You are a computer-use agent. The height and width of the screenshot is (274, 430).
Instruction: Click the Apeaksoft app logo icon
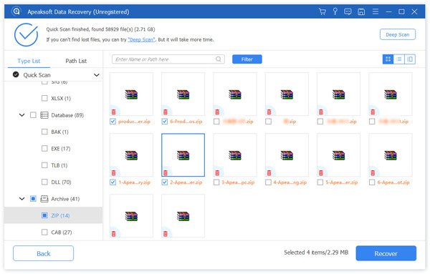point(16,11)
